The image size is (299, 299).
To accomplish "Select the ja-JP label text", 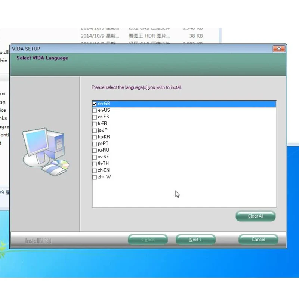I will point(102,130).
